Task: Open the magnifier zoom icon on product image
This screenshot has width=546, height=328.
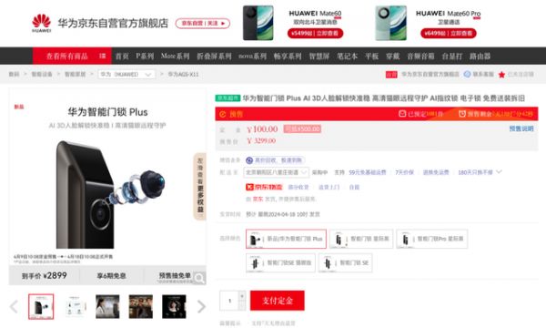Action: point(199,278)
